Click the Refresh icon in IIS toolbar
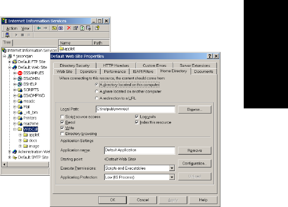Viewport: 288px width, 207px height. point(82,28)
